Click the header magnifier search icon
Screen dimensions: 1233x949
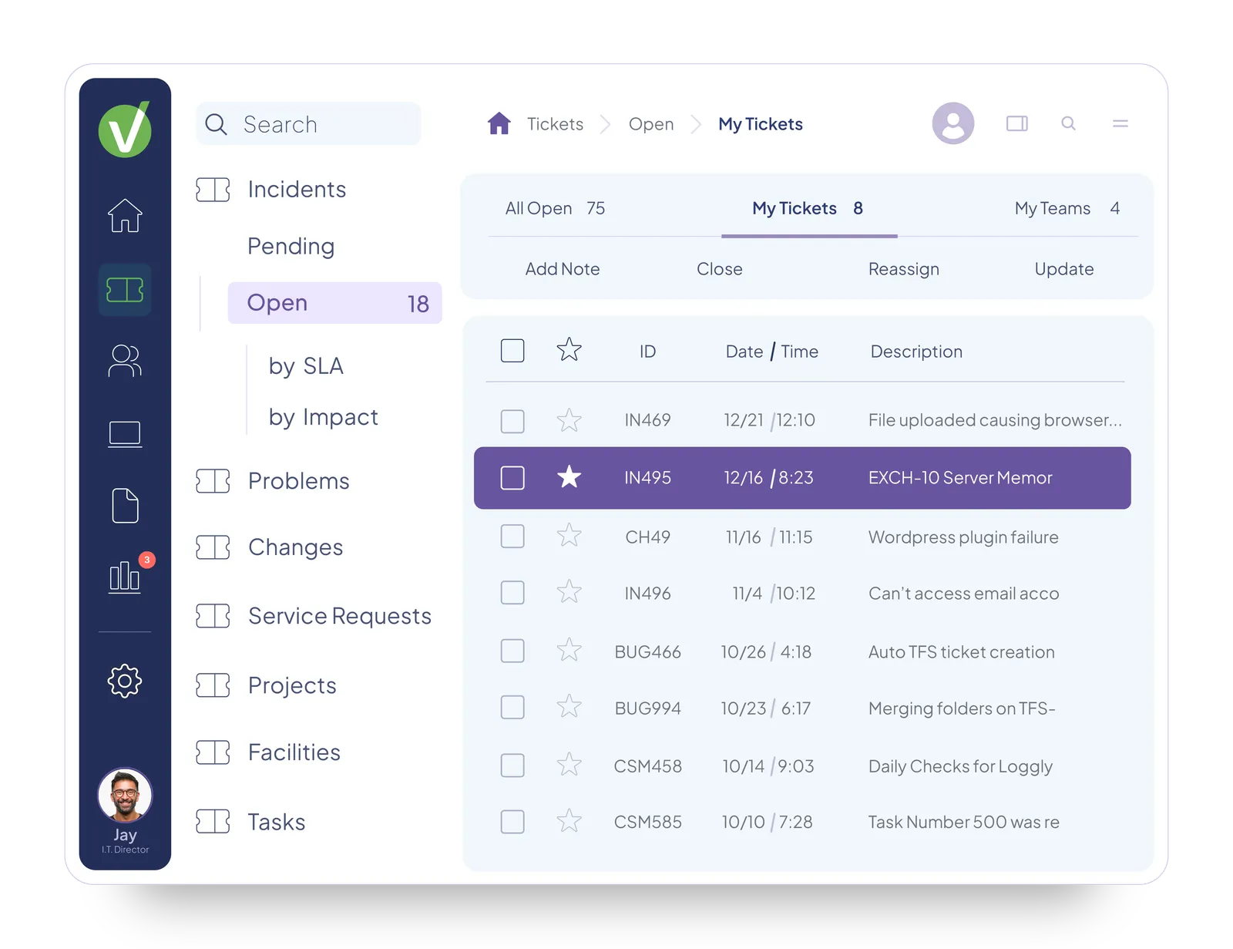click(1068, 123)
